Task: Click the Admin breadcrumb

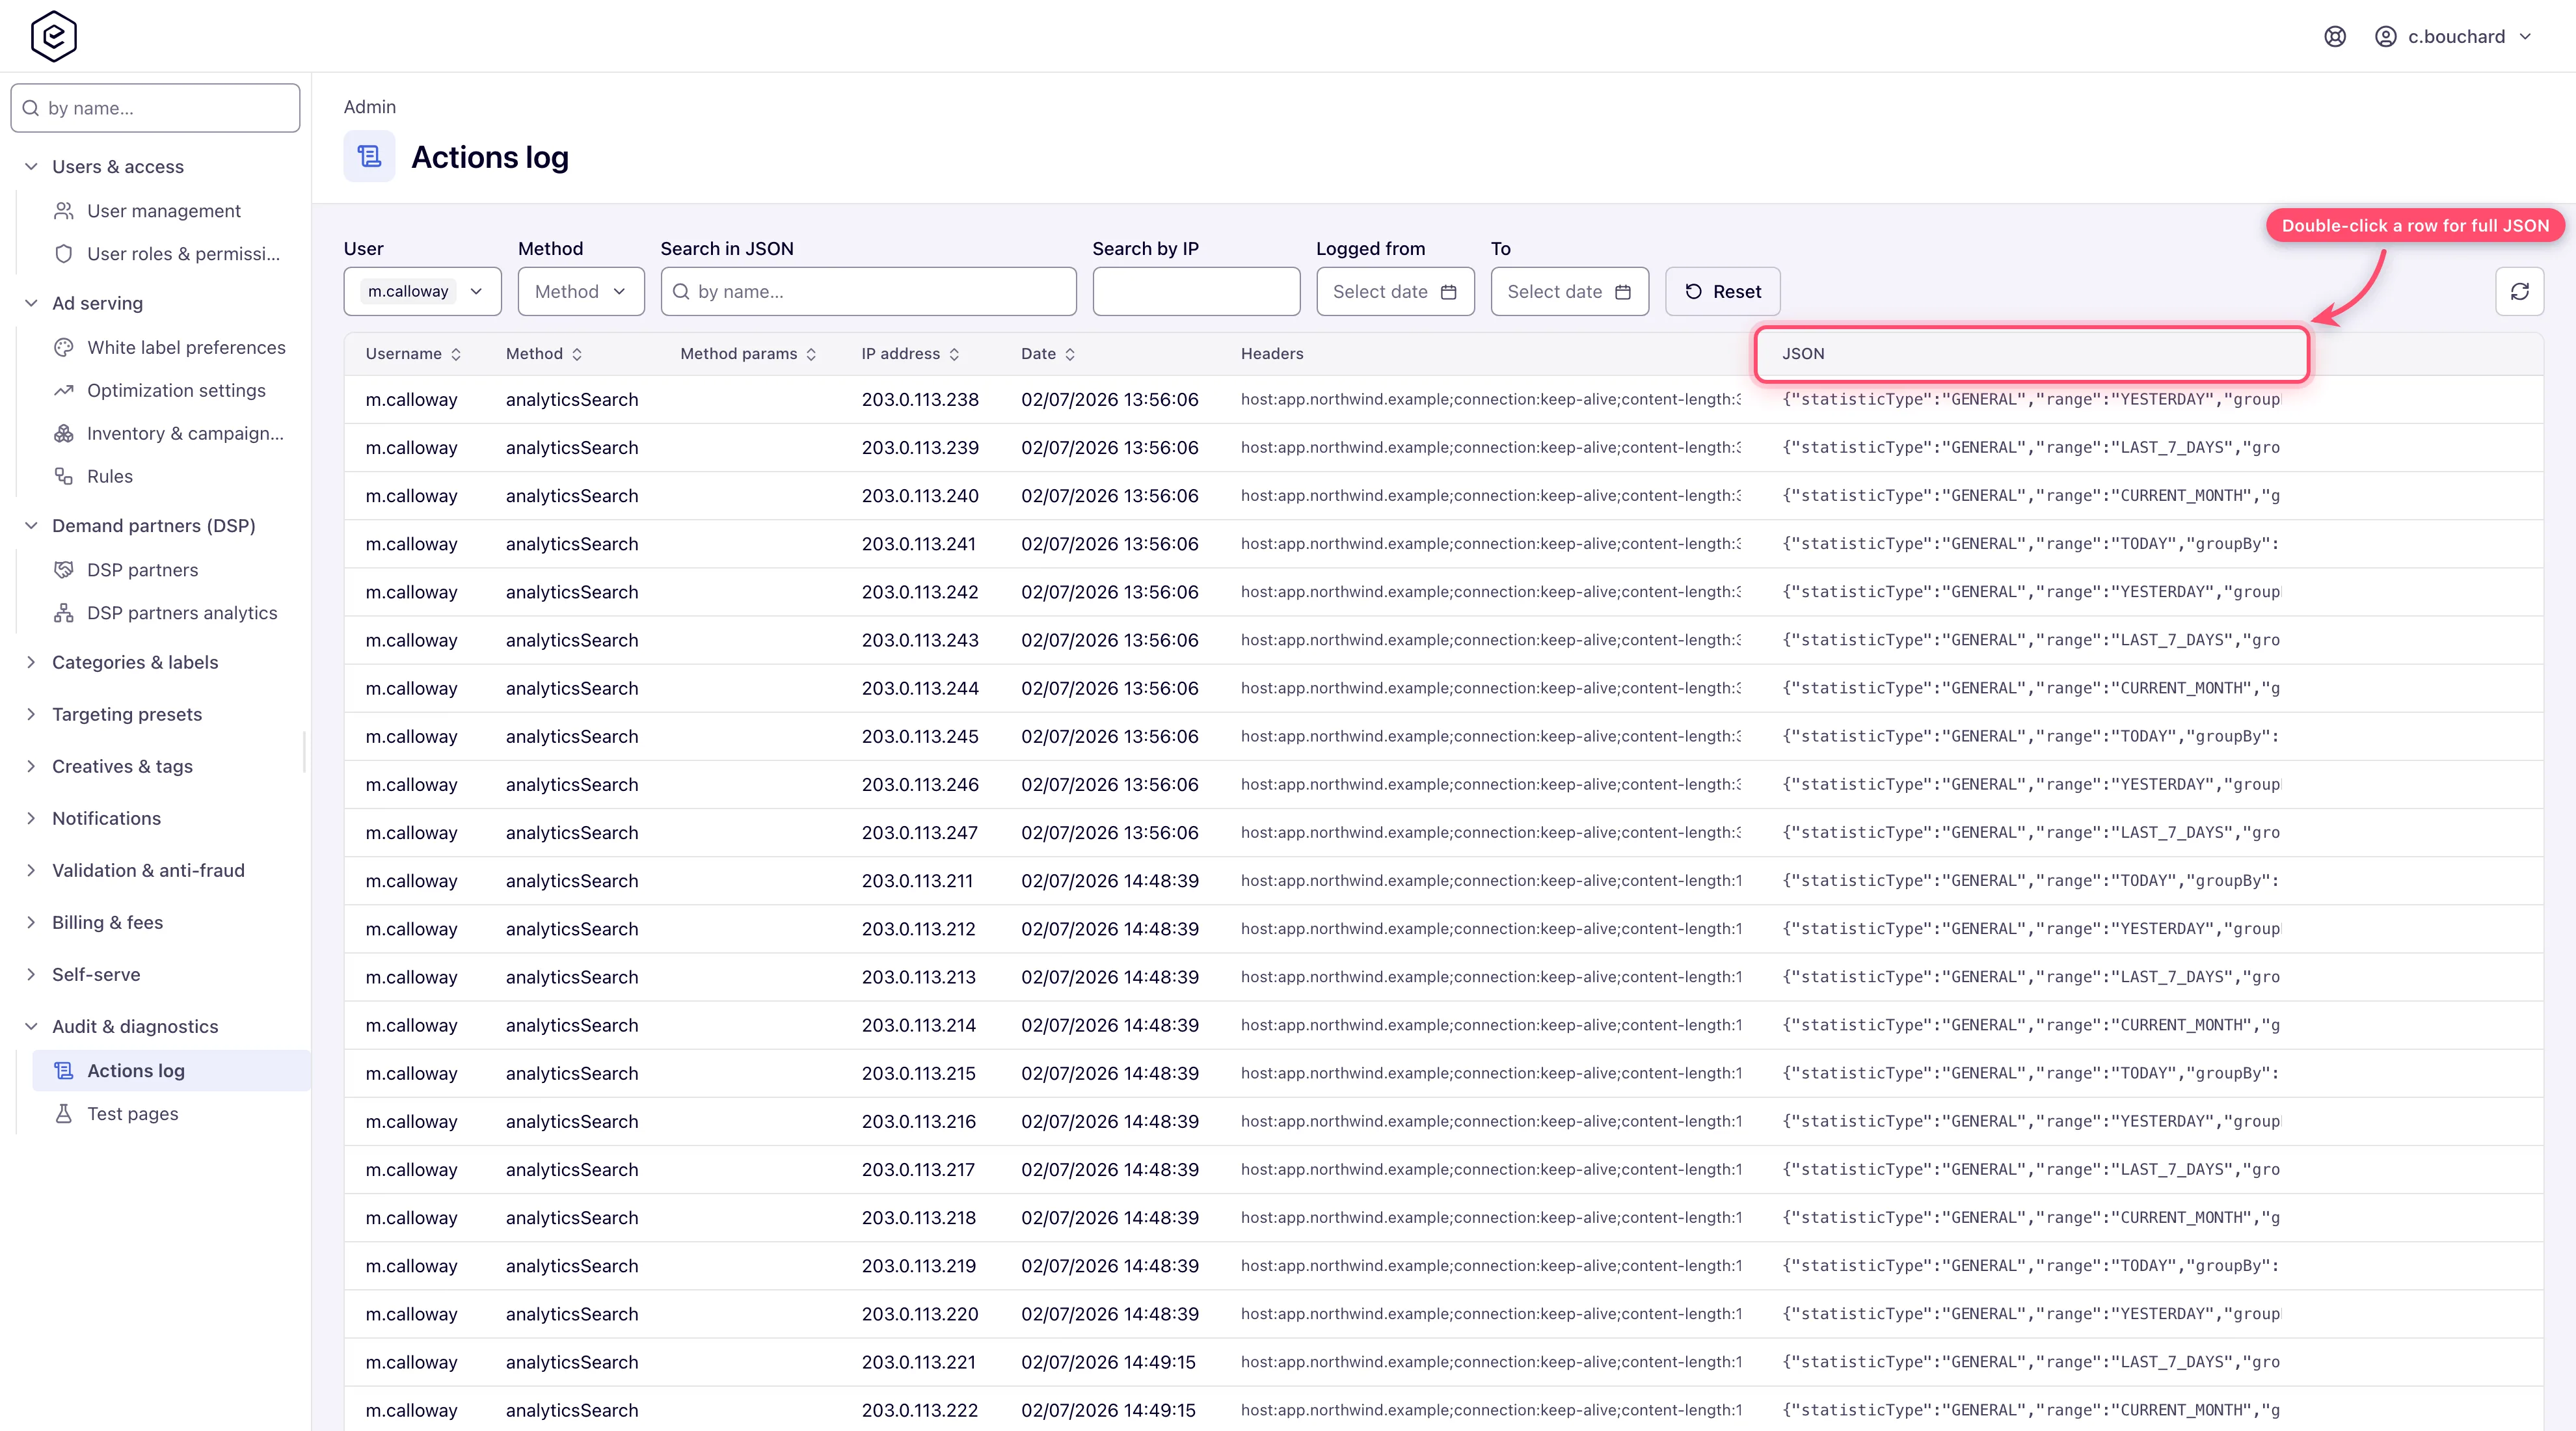Action: (370, 107)
